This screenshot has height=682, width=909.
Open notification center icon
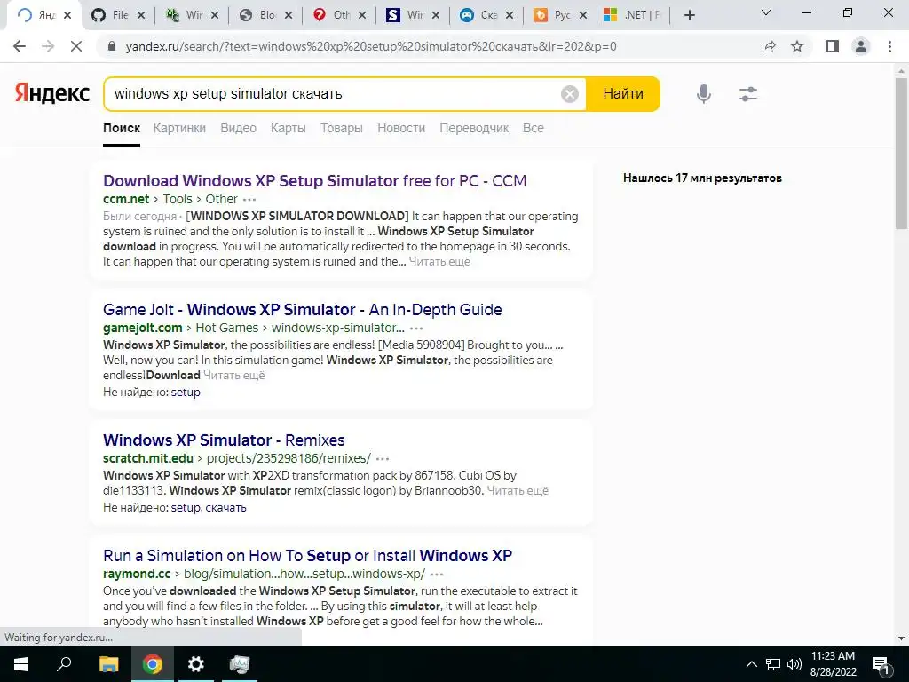[x=881, y=664]
